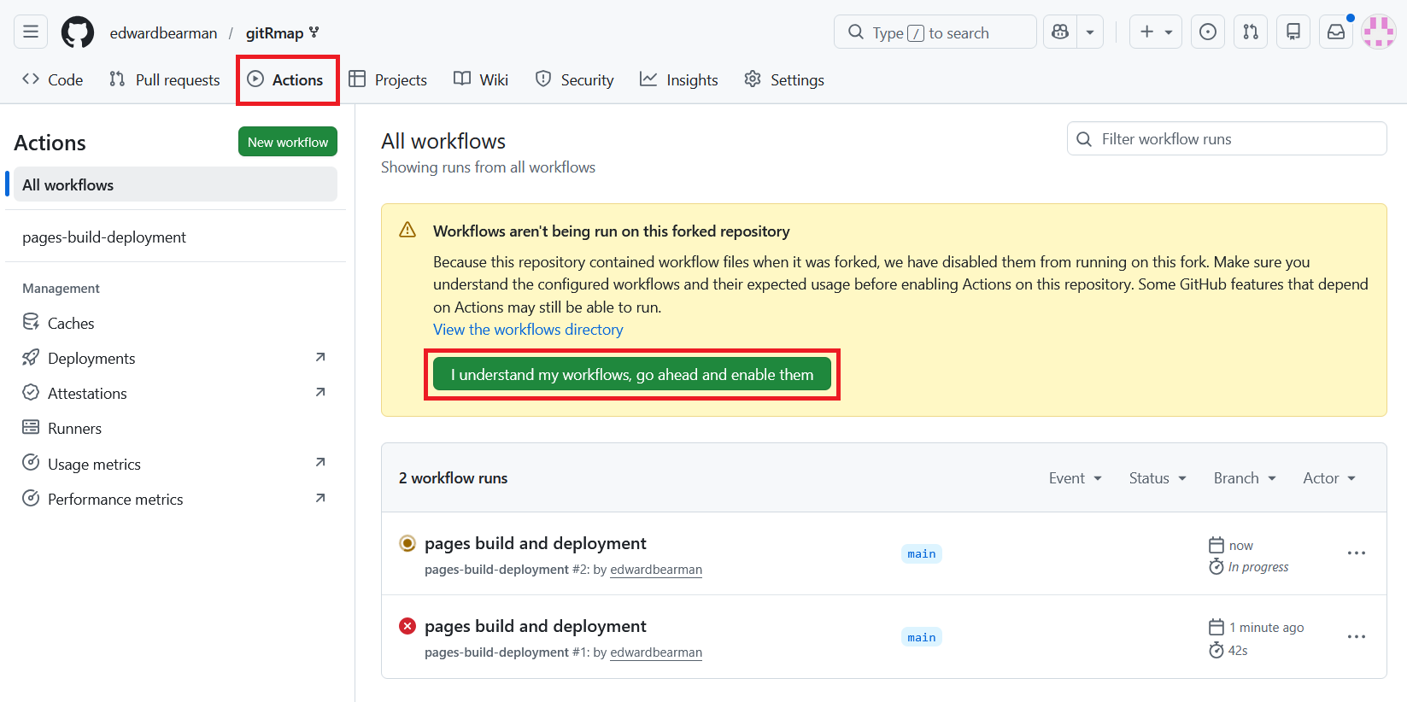Open the hamburger navigation menu
The image size is (1407, 702).
(31, 32)
